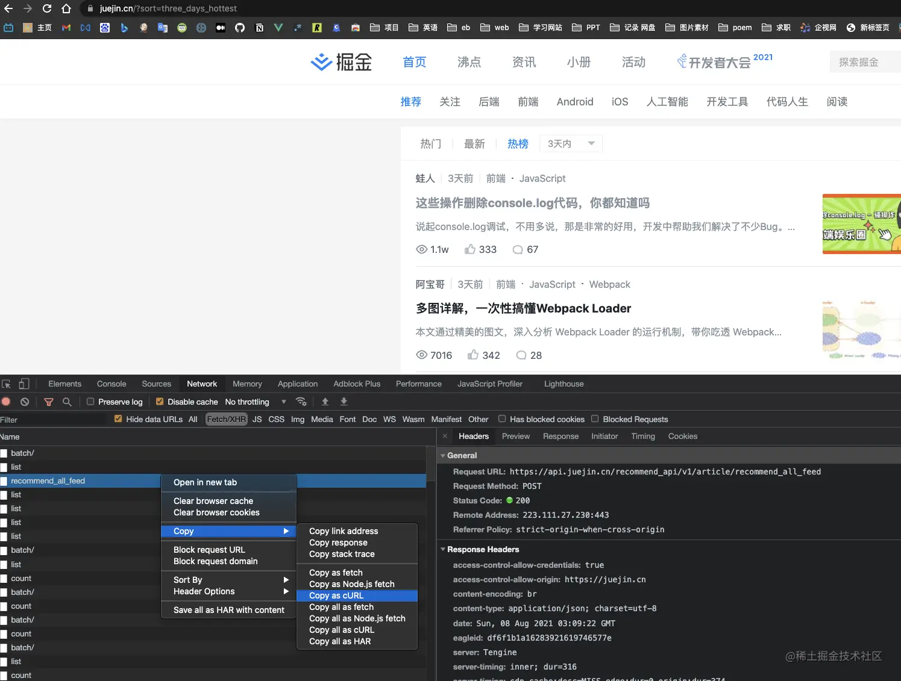This screenshot has height=681, width=901.
Task: Open the Vue bookmark icon
Action: pos(278,28)
